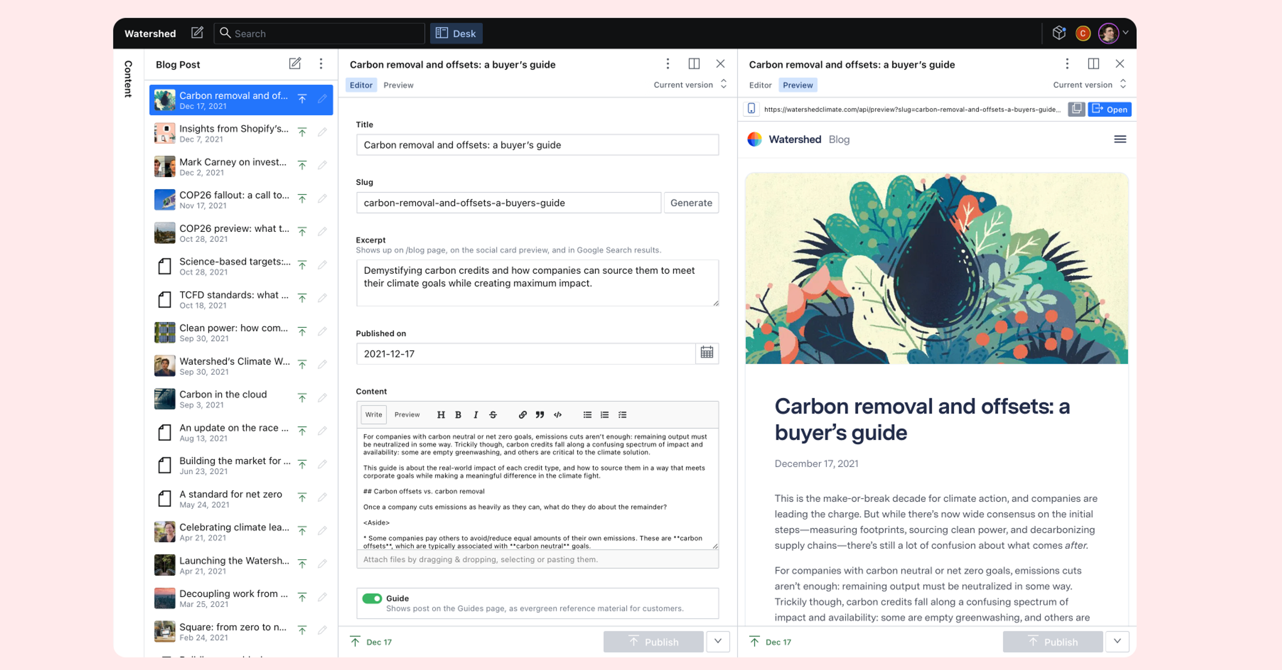Click the split pane icon in editor header

point(694,64)
